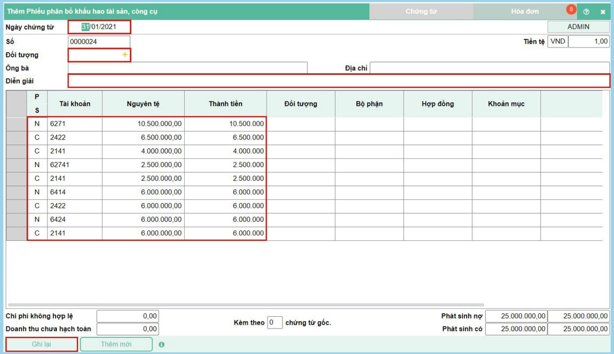Click the horizontal scrollbar under the table
614x354 pixels.
[x=246, y=305]
